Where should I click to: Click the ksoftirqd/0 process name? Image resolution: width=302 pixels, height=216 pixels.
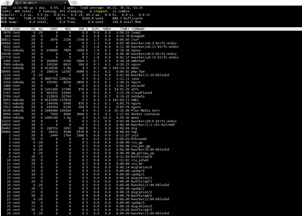point(142,157)
